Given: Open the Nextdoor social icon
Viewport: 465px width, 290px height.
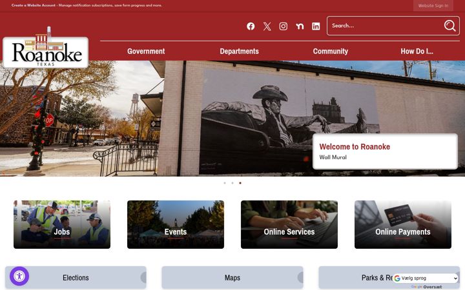Looking at the screenshot, I should point(300,26).
